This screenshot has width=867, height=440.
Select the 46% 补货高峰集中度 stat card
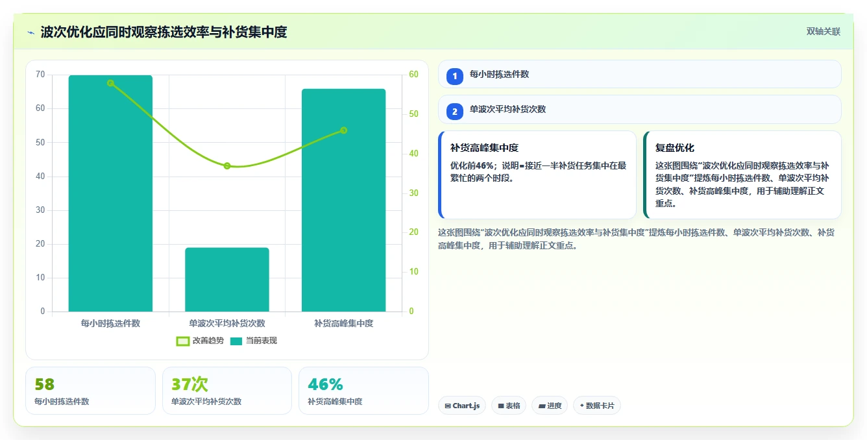click(x=363, y=391)
